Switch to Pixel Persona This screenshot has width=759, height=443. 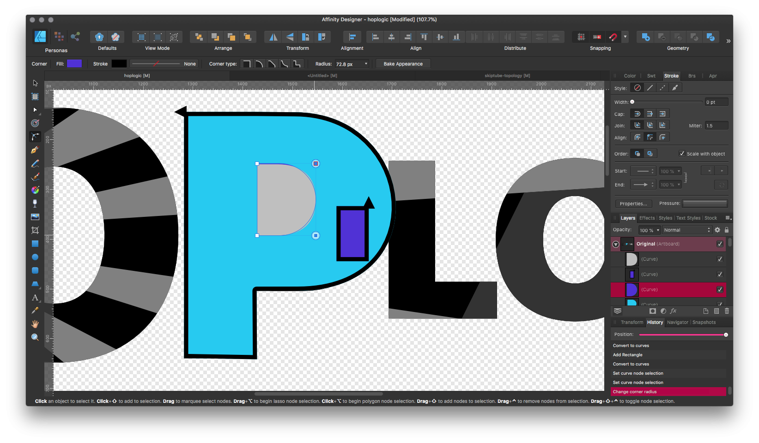pyautogui.click(x=59, y=36)
